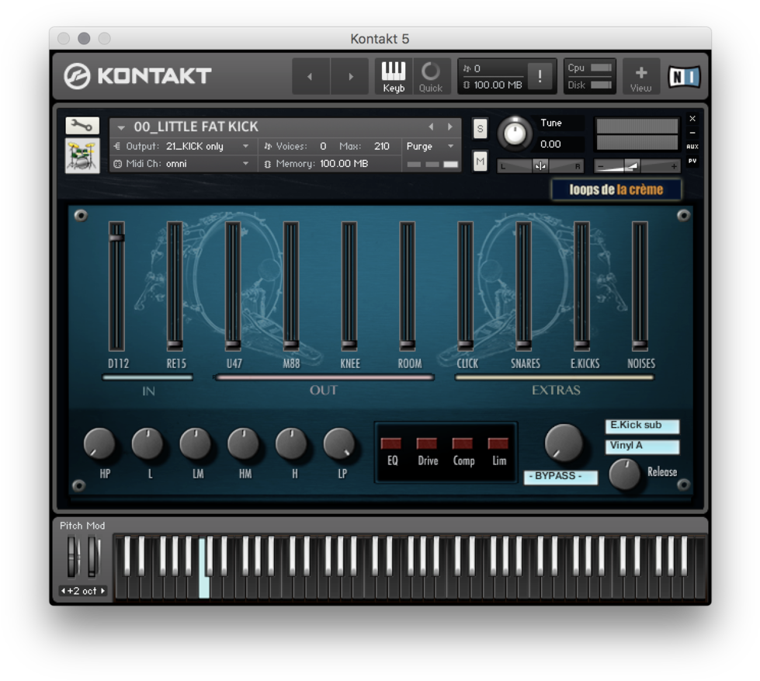The image size is (760, 681).
Task: Click the Tune knob
Action: (515, 134)
